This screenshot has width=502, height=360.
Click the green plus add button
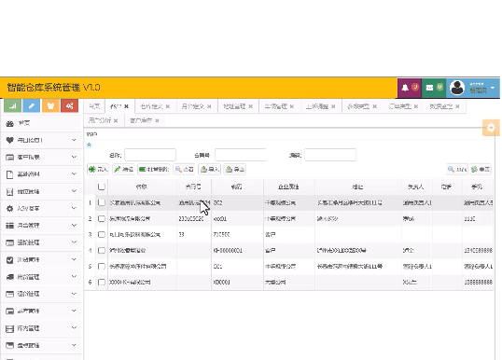(x=98, y=170)
